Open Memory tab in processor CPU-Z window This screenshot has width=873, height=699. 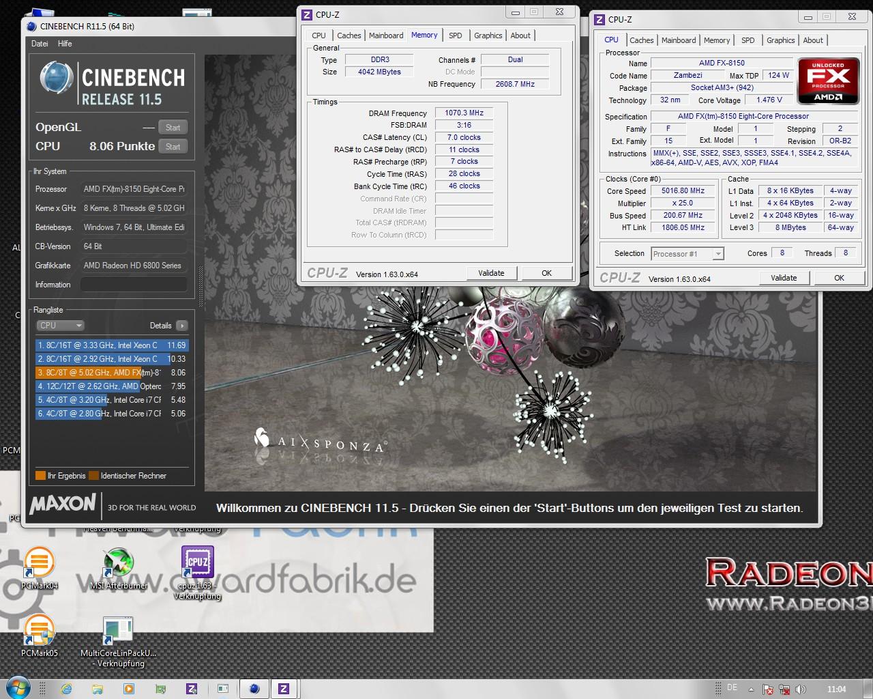[x=717, y=40]
